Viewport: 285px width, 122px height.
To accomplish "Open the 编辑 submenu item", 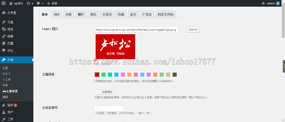I will click(5, 97).
